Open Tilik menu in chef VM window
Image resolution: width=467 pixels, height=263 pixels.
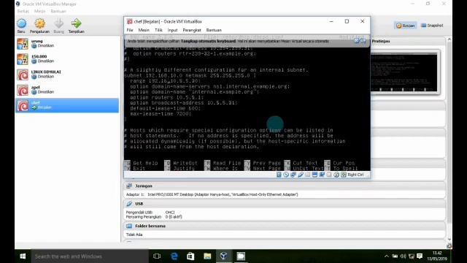tap(158, 30)
